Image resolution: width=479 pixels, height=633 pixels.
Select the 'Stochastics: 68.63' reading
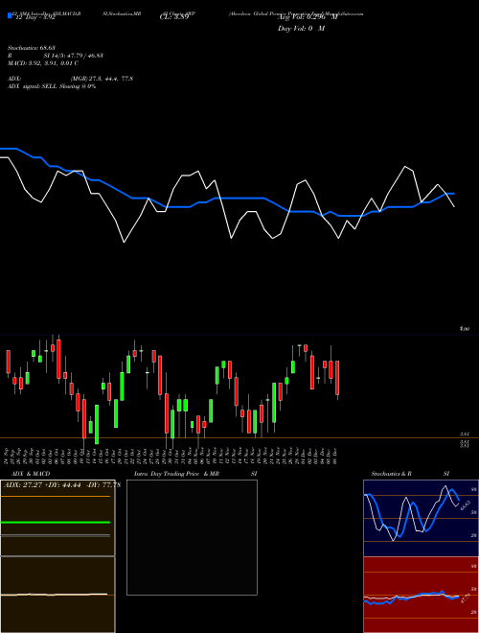tap(32, 48)
